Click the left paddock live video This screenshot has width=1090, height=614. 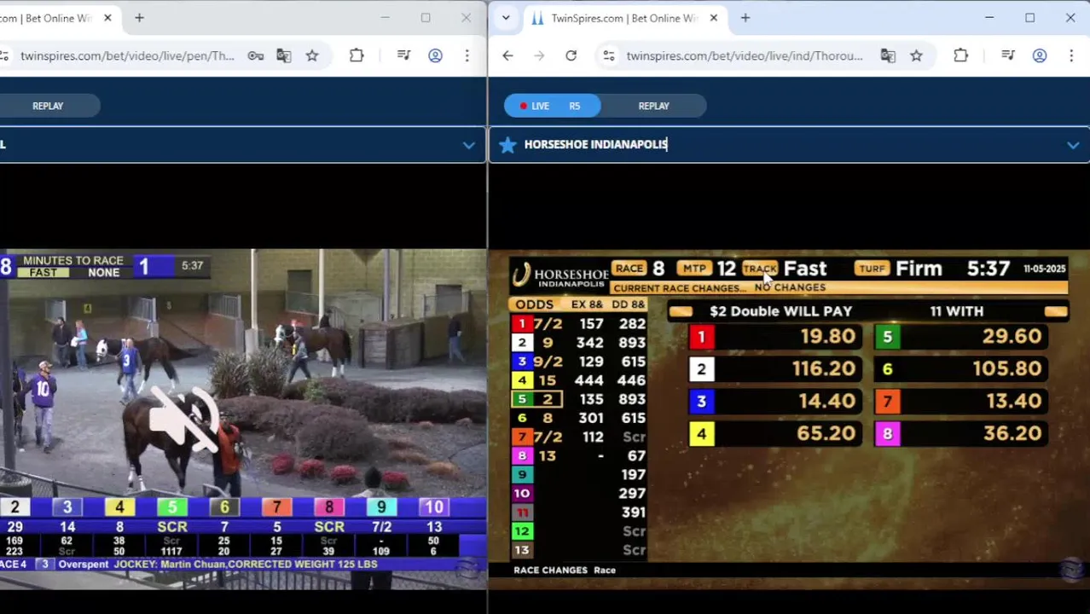pyautogui.click(x=243, y=420)
